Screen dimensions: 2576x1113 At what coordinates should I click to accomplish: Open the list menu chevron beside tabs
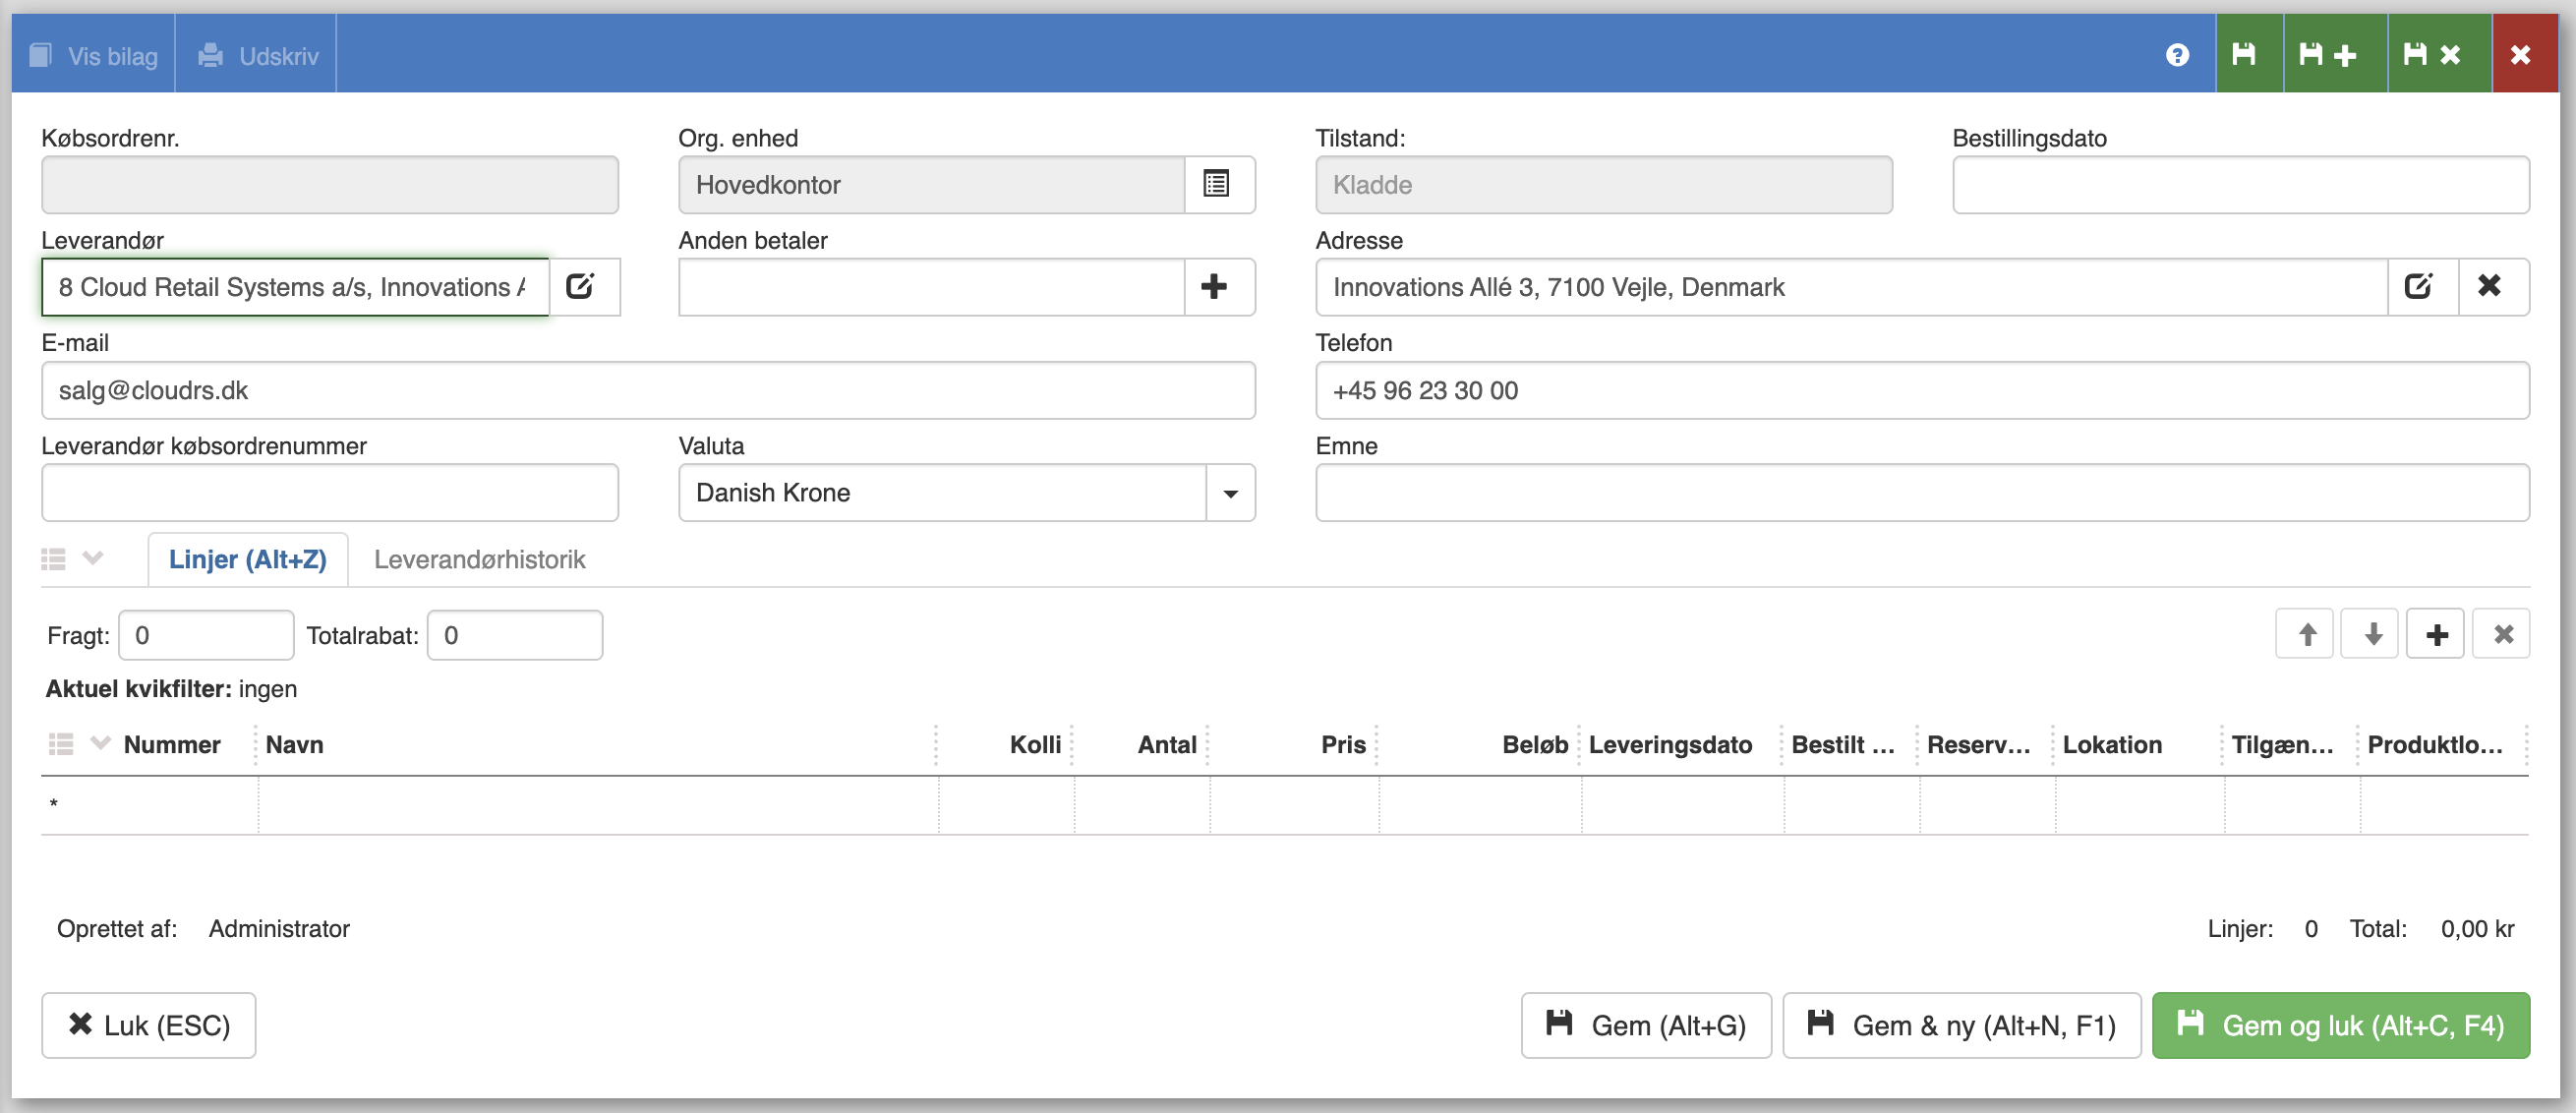[93, 558]
